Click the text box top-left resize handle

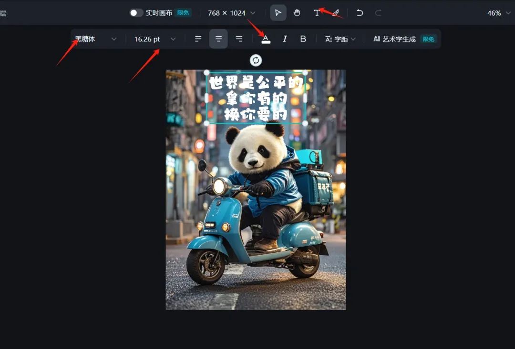206,72
